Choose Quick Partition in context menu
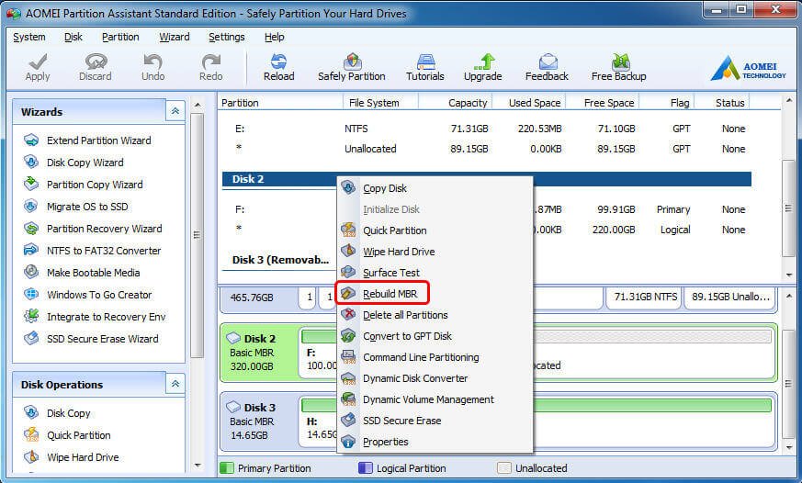 (x=435, y=230)
